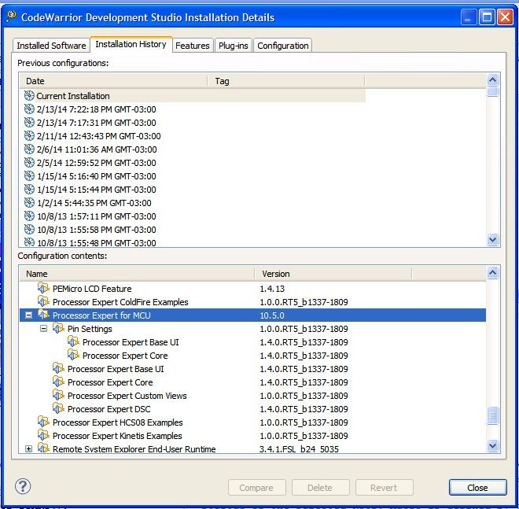Click the CodeWarrior title bar application icon
Screen dimensions: 519x509
pyautogui.click(x=12, y=17)
